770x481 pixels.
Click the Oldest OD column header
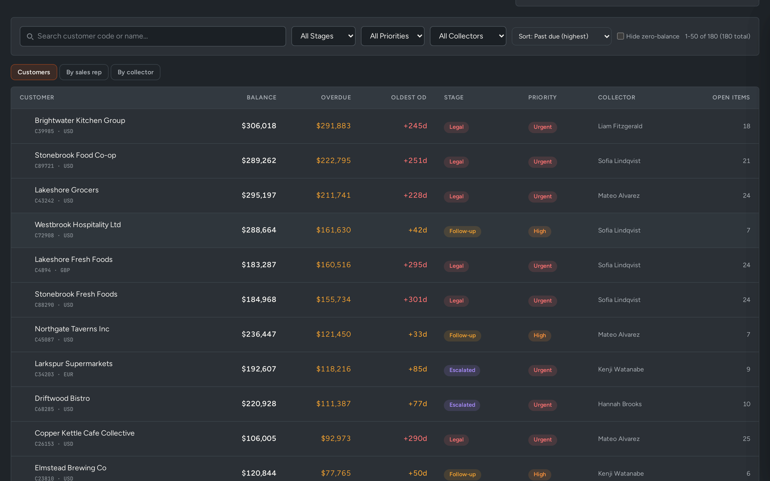coord(409,97)
